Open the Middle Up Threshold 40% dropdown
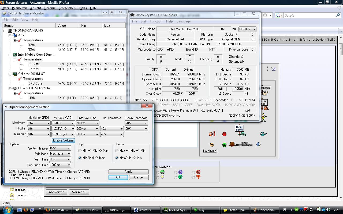343x214 pixels. [x=112, y=129]
